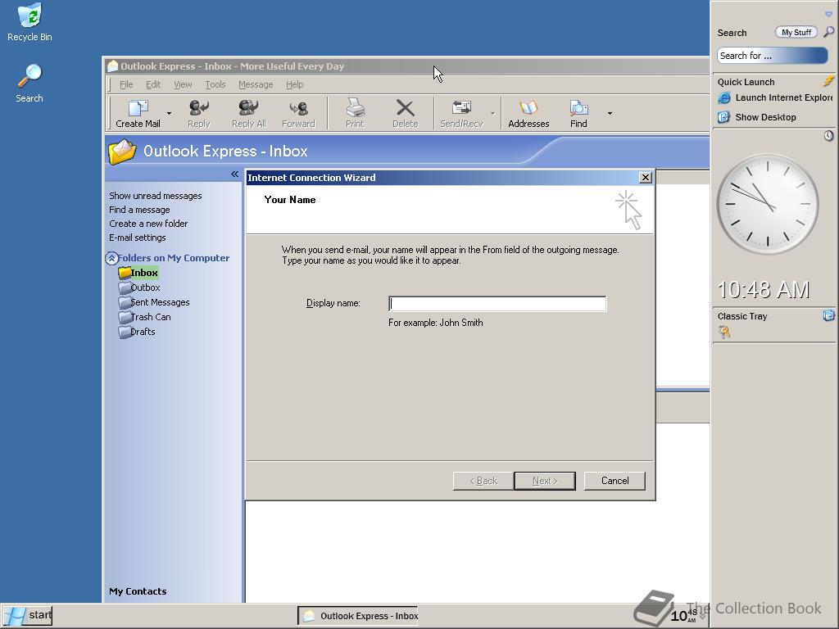Screen dimensions: 839x629
Task: Open the View menu
Action: 183,84
